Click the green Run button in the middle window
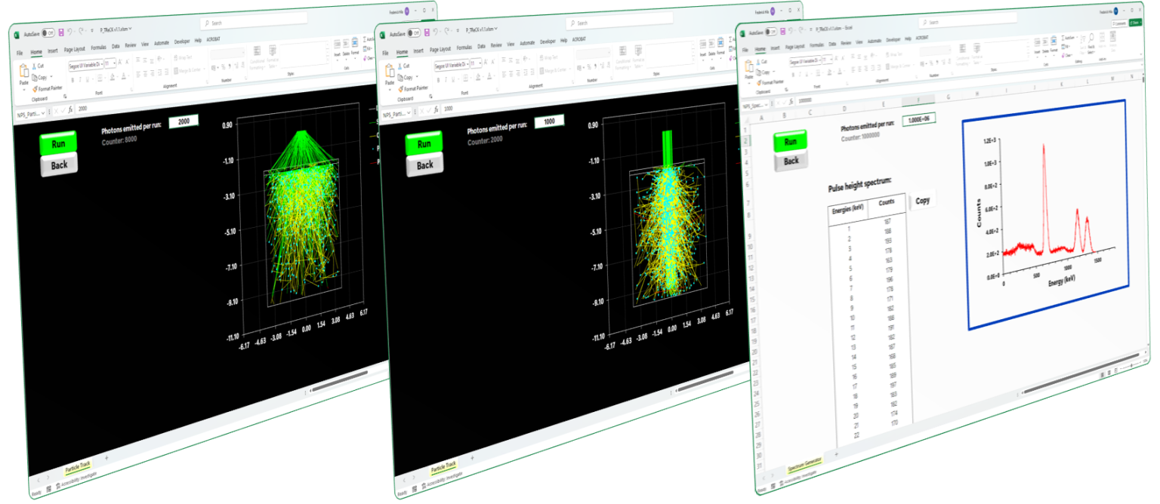 click(424, 143)
